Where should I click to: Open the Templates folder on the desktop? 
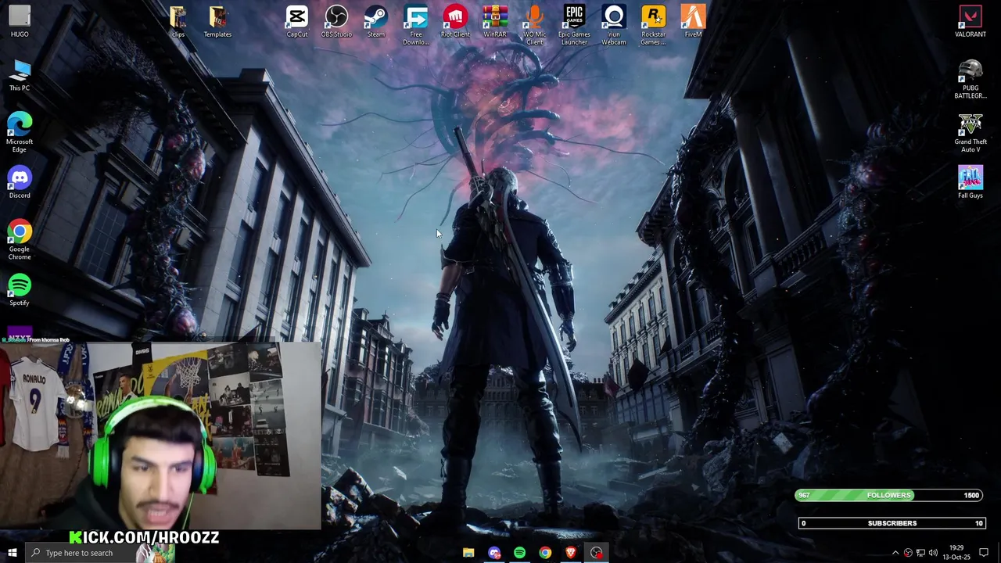click(217, 21)
